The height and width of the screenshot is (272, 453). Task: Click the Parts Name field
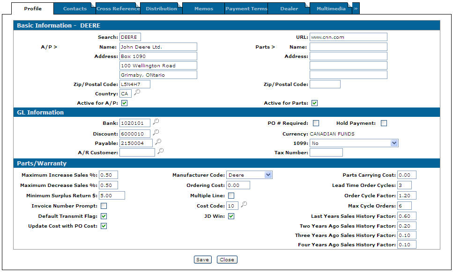[x=349, y=47]
